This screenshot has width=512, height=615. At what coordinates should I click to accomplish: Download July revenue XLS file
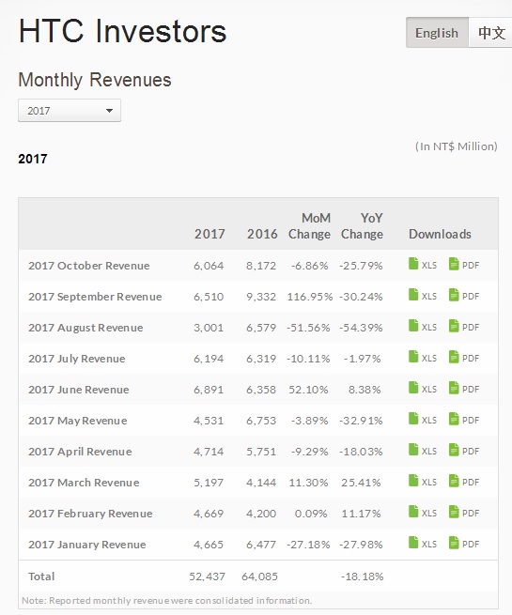[423, 358]
